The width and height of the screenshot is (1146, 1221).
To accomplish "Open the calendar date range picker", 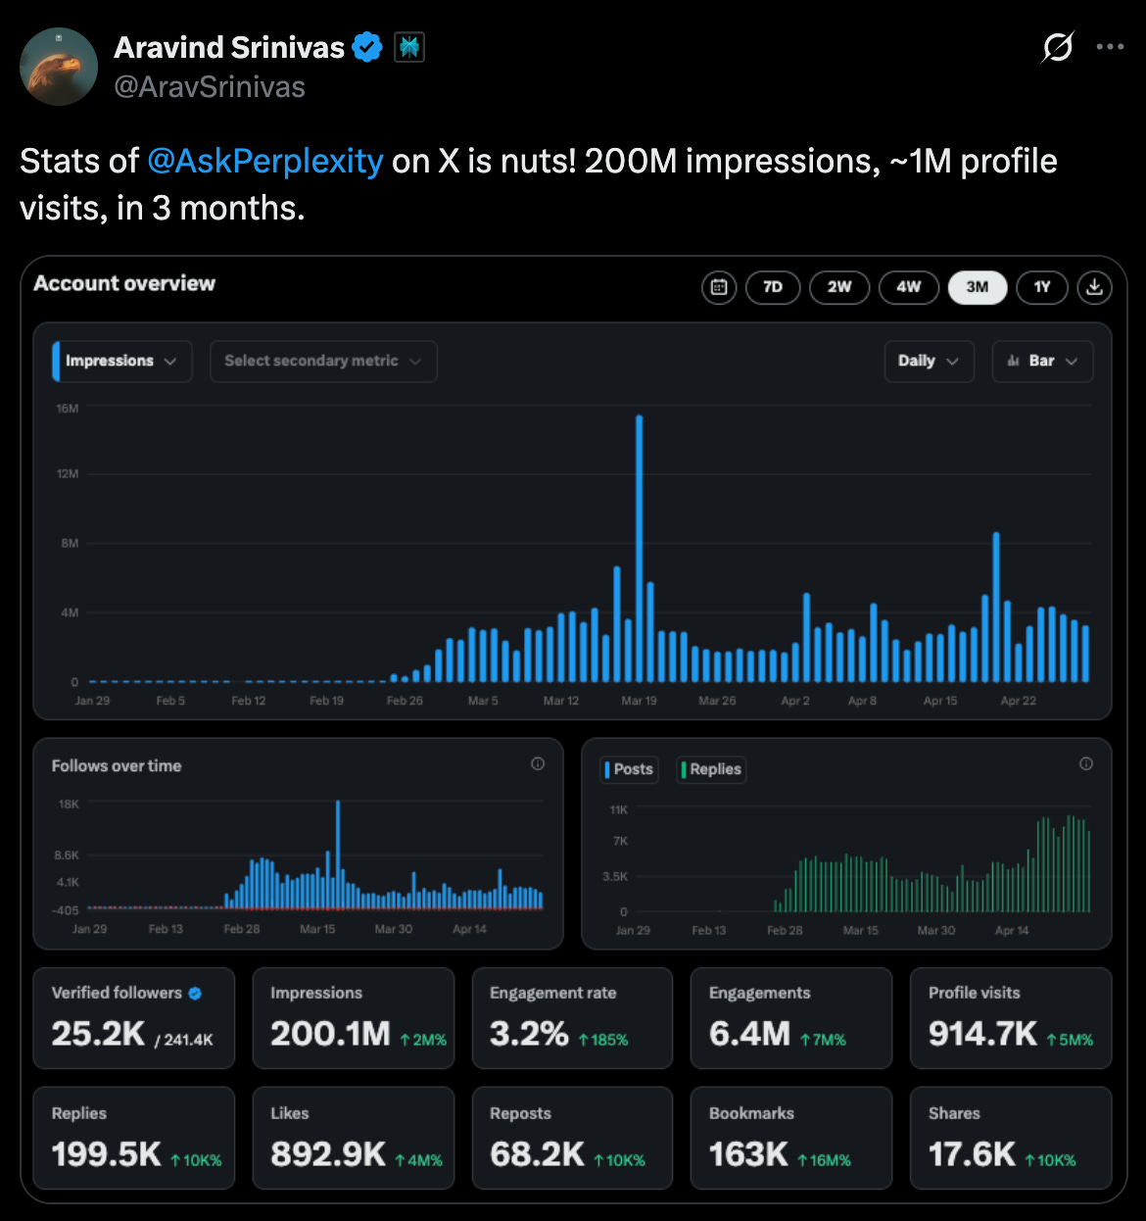I will [719, 287].
